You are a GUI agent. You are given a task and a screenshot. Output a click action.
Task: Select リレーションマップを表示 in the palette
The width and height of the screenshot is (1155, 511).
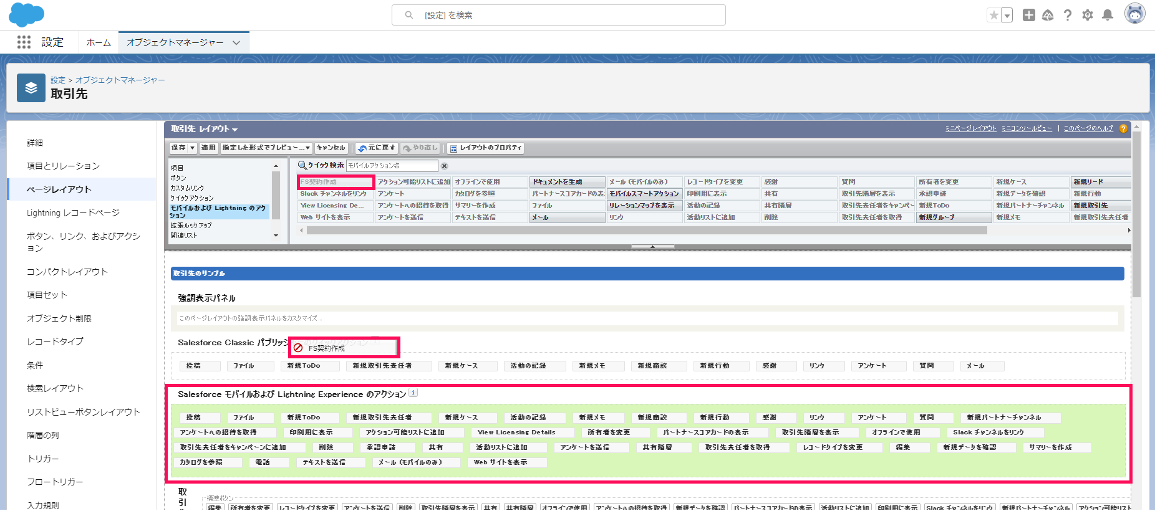(645, 206)
